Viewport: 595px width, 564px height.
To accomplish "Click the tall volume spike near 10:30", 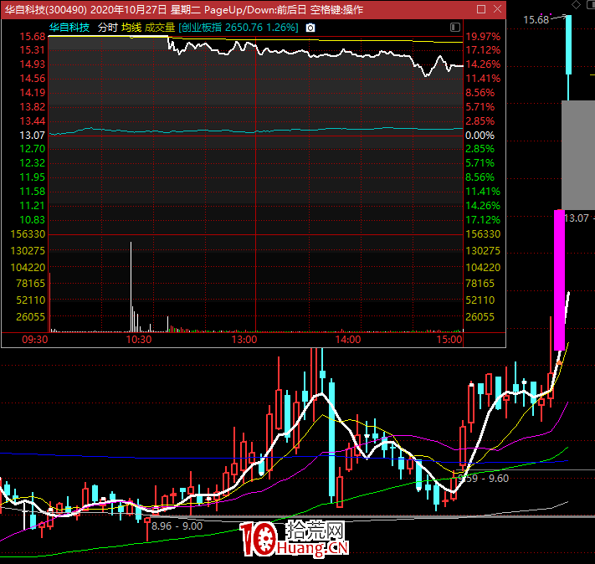I will pyautogui.click(x=131, y=287).
